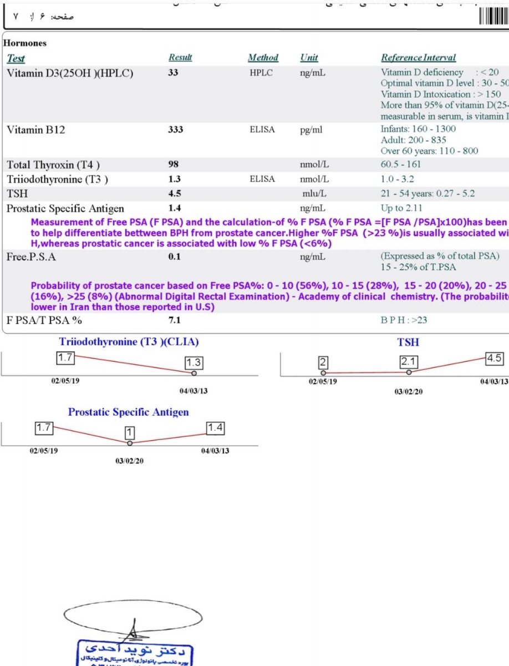The height and width of the screenshot is (666, 509).
Task: Select the F PSA/T PSA % row label
Action: [x=44, y=320]
